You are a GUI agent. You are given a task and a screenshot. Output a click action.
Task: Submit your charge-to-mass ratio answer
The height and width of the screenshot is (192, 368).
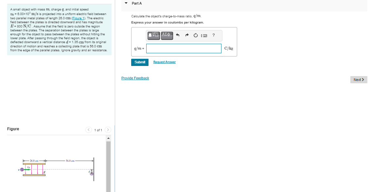click(140, 62)
